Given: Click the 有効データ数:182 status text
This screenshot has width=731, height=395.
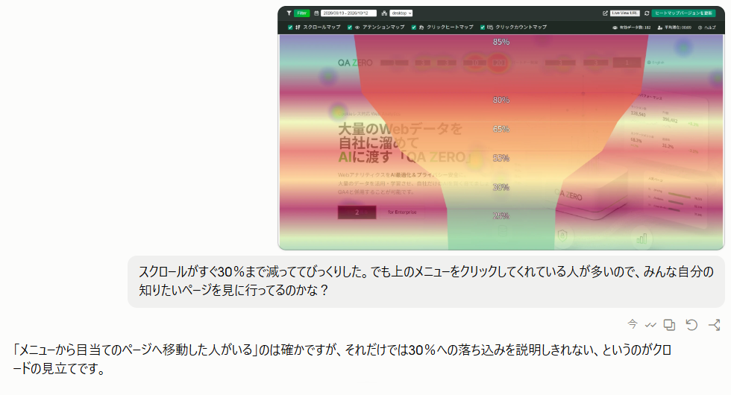Looking at the screenshot, I should coord(635,28).
